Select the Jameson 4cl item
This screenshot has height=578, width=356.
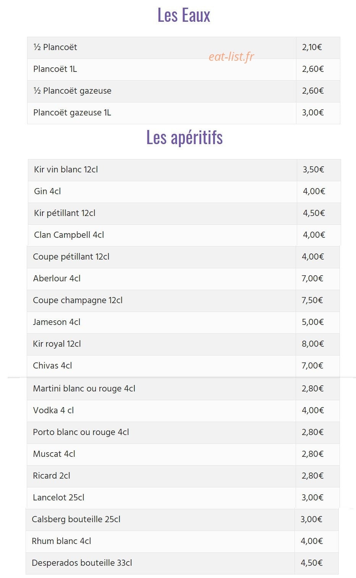(57, 322)
